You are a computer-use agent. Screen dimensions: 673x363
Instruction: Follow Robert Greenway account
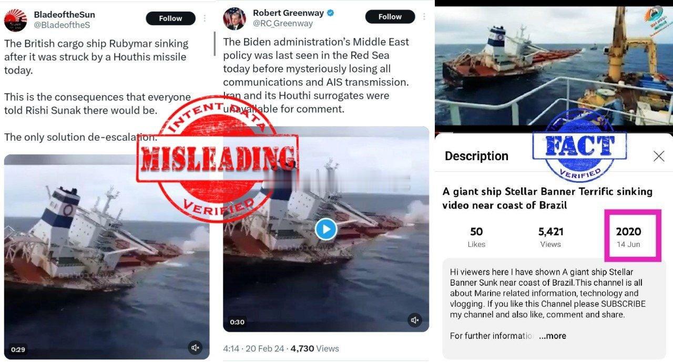(390, 17)
